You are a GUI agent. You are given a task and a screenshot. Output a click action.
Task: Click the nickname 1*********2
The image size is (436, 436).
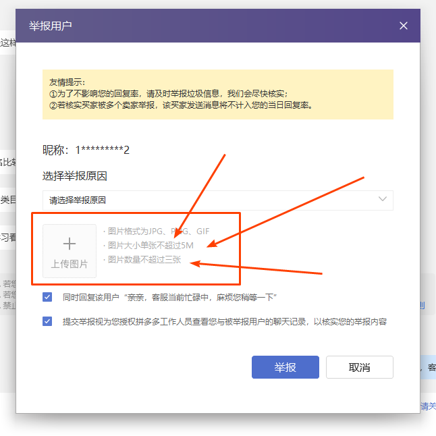(x=103, y=150)
